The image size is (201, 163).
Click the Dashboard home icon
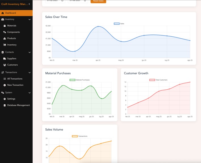pyautogui.click(x=3, y=13)
